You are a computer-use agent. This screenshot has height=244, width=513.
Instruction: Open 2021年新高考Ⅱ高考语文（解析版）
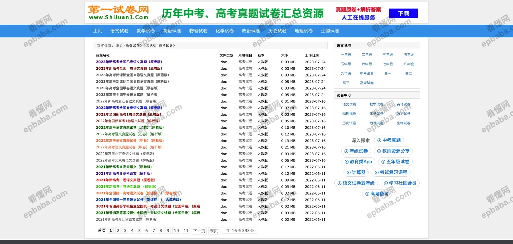click(124, 174)
